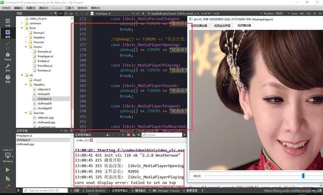Open the Welcome grid mode icon
Viewport: 323px width, 195px height.
[x=7, y=22]
